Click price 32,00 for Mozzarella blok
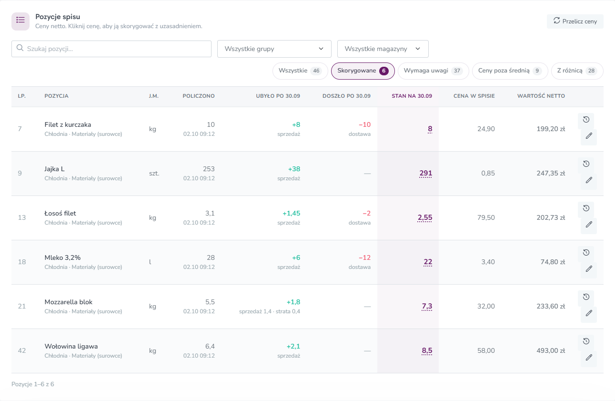This screenshot has height=401, width=615. (486, 306)
